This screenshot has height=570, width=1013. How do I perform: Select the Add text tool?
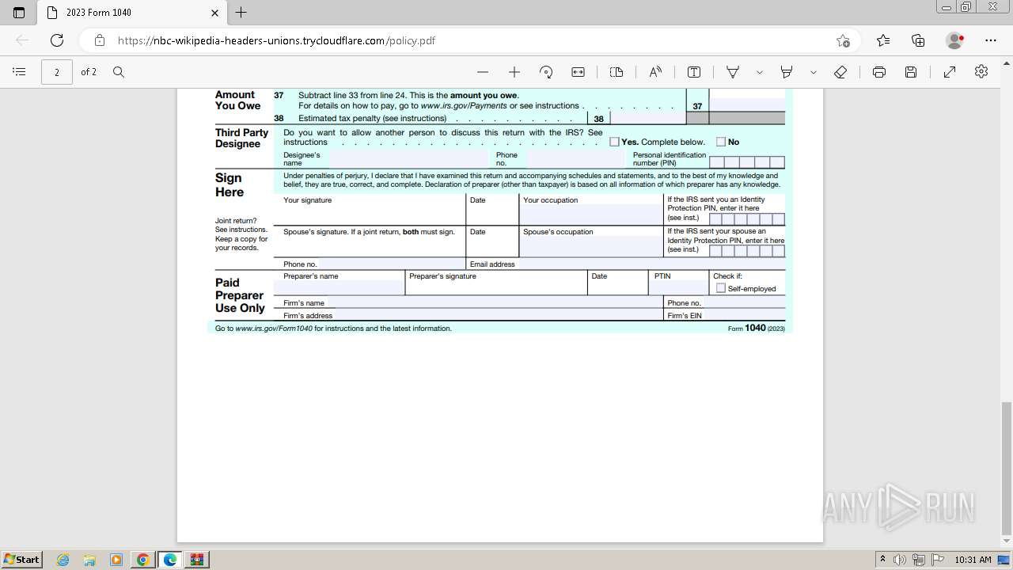[694, 72]
